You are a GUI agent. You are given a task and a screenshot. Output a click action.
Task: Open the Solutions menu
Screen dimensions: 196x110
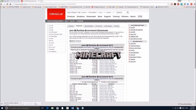pyautogui.click(x=81, y=16)
